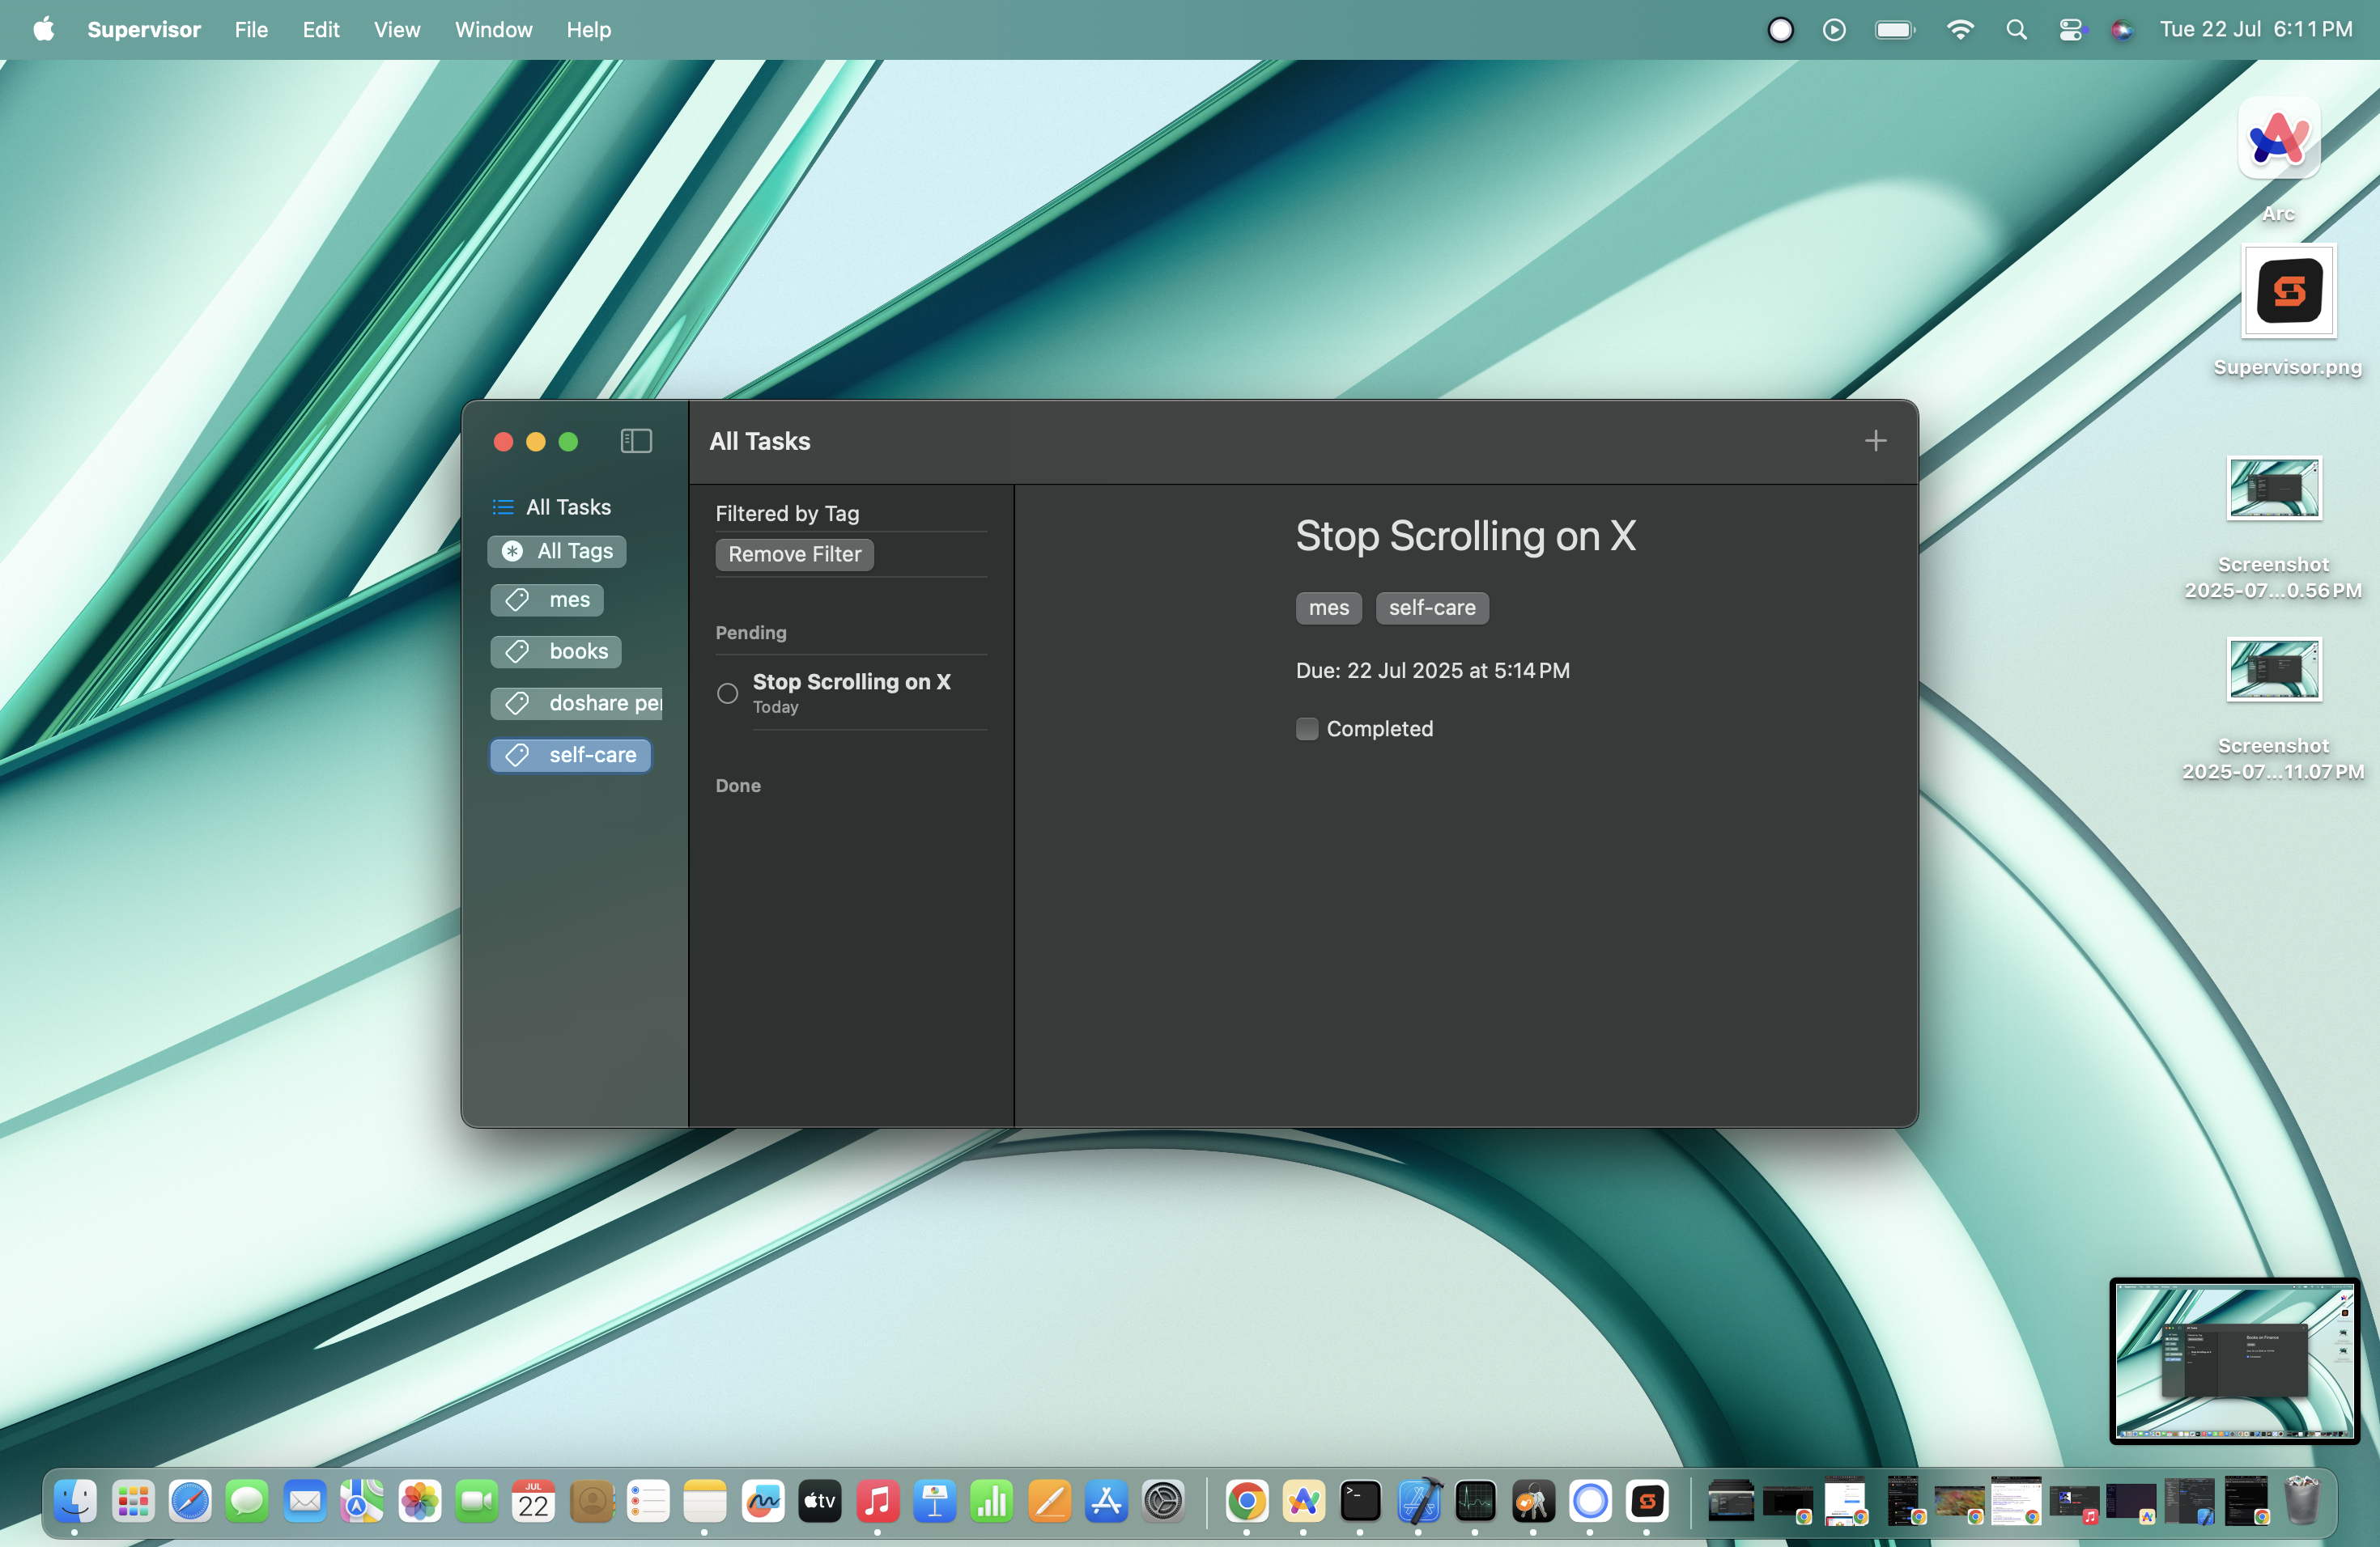This screenshot has width=2380, height=1547.
Task: Open Google Chrome from Dock
Action: (1247, 1501)
